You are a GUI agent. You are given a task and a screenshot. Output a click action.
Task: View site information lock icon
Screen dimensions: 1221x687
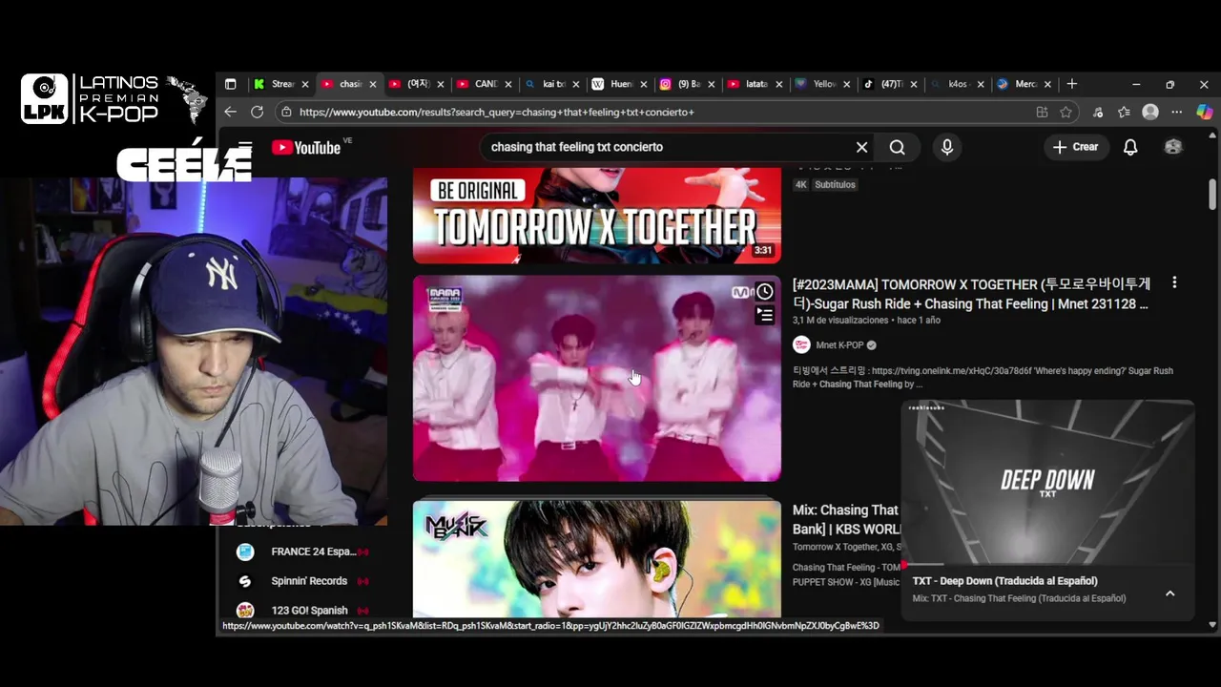click(x=286, y=112)
